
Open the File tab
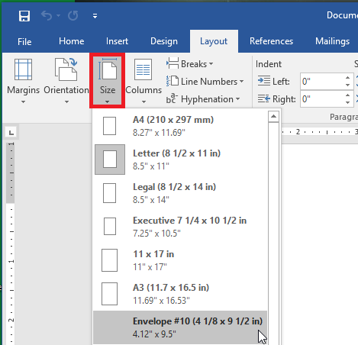pyautogui.click(x=24, y=41)
